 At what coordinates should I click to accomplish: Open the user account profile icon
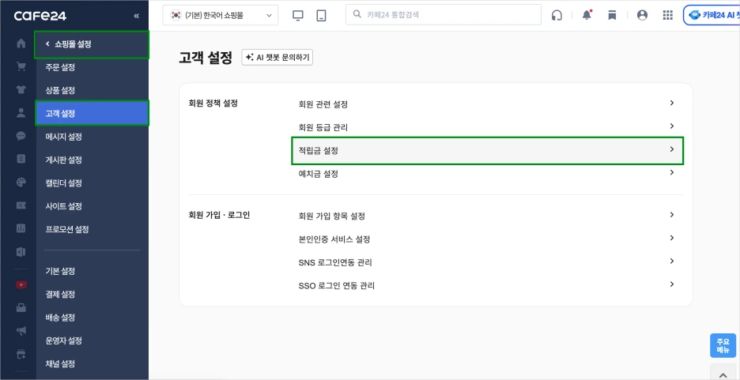pos(642,15)
